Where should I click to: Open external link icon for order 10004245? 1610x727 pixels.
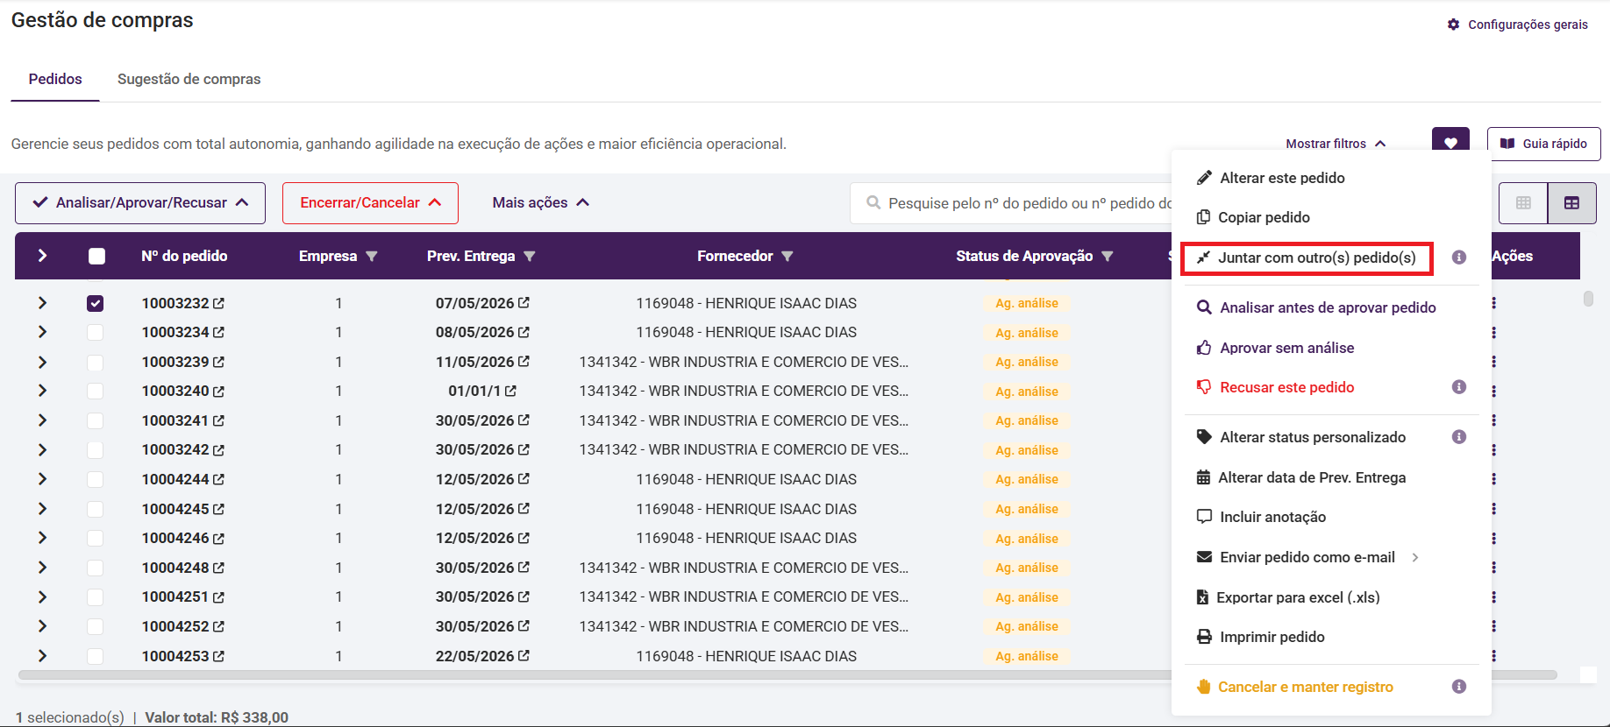[x=218, y=509]
